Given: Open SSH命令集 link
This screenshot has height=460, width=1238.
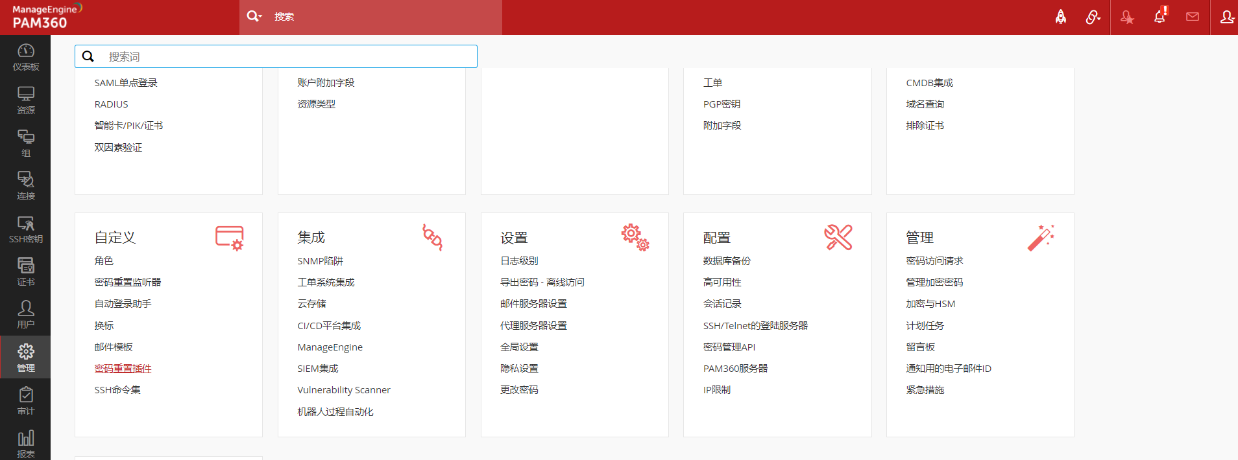Looking at the screenshot, I should (x=117, y=390).
